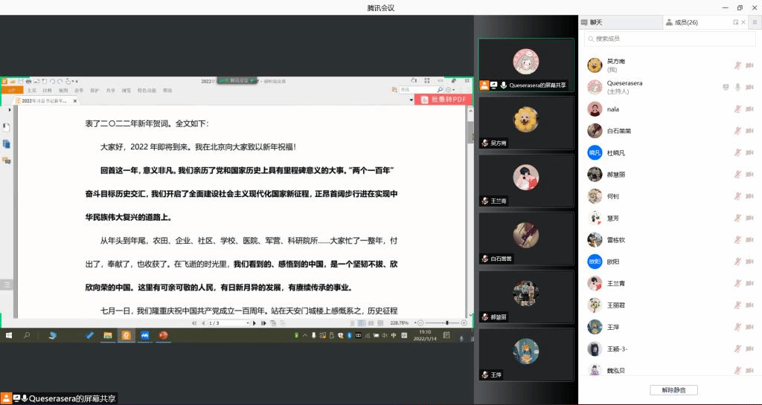The height and width of the screenshot is (405, 762).
Task: Toggle nala's muted microphone icon
Action: coord(737,109)
